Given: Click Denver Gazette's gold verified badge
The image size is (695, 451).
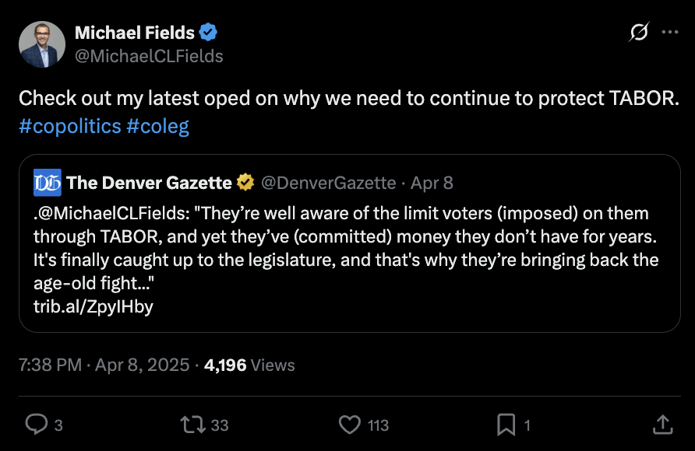Looking at the screenshot, I should point(245,183).
